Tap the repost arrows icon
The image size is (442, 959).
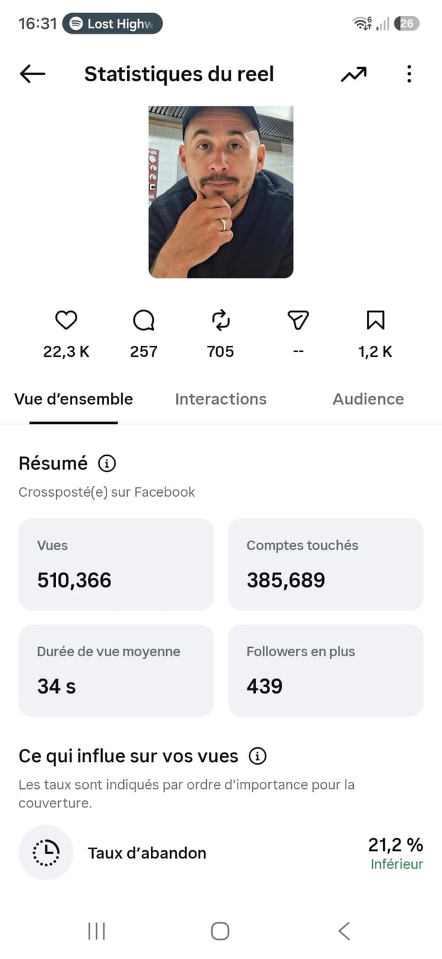pyautogui.click(x=220, y=320)
